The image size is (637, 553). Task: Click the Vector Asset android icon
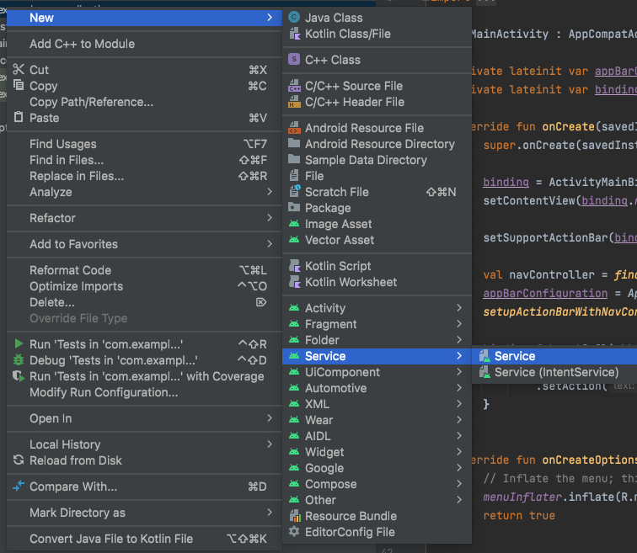294,240
